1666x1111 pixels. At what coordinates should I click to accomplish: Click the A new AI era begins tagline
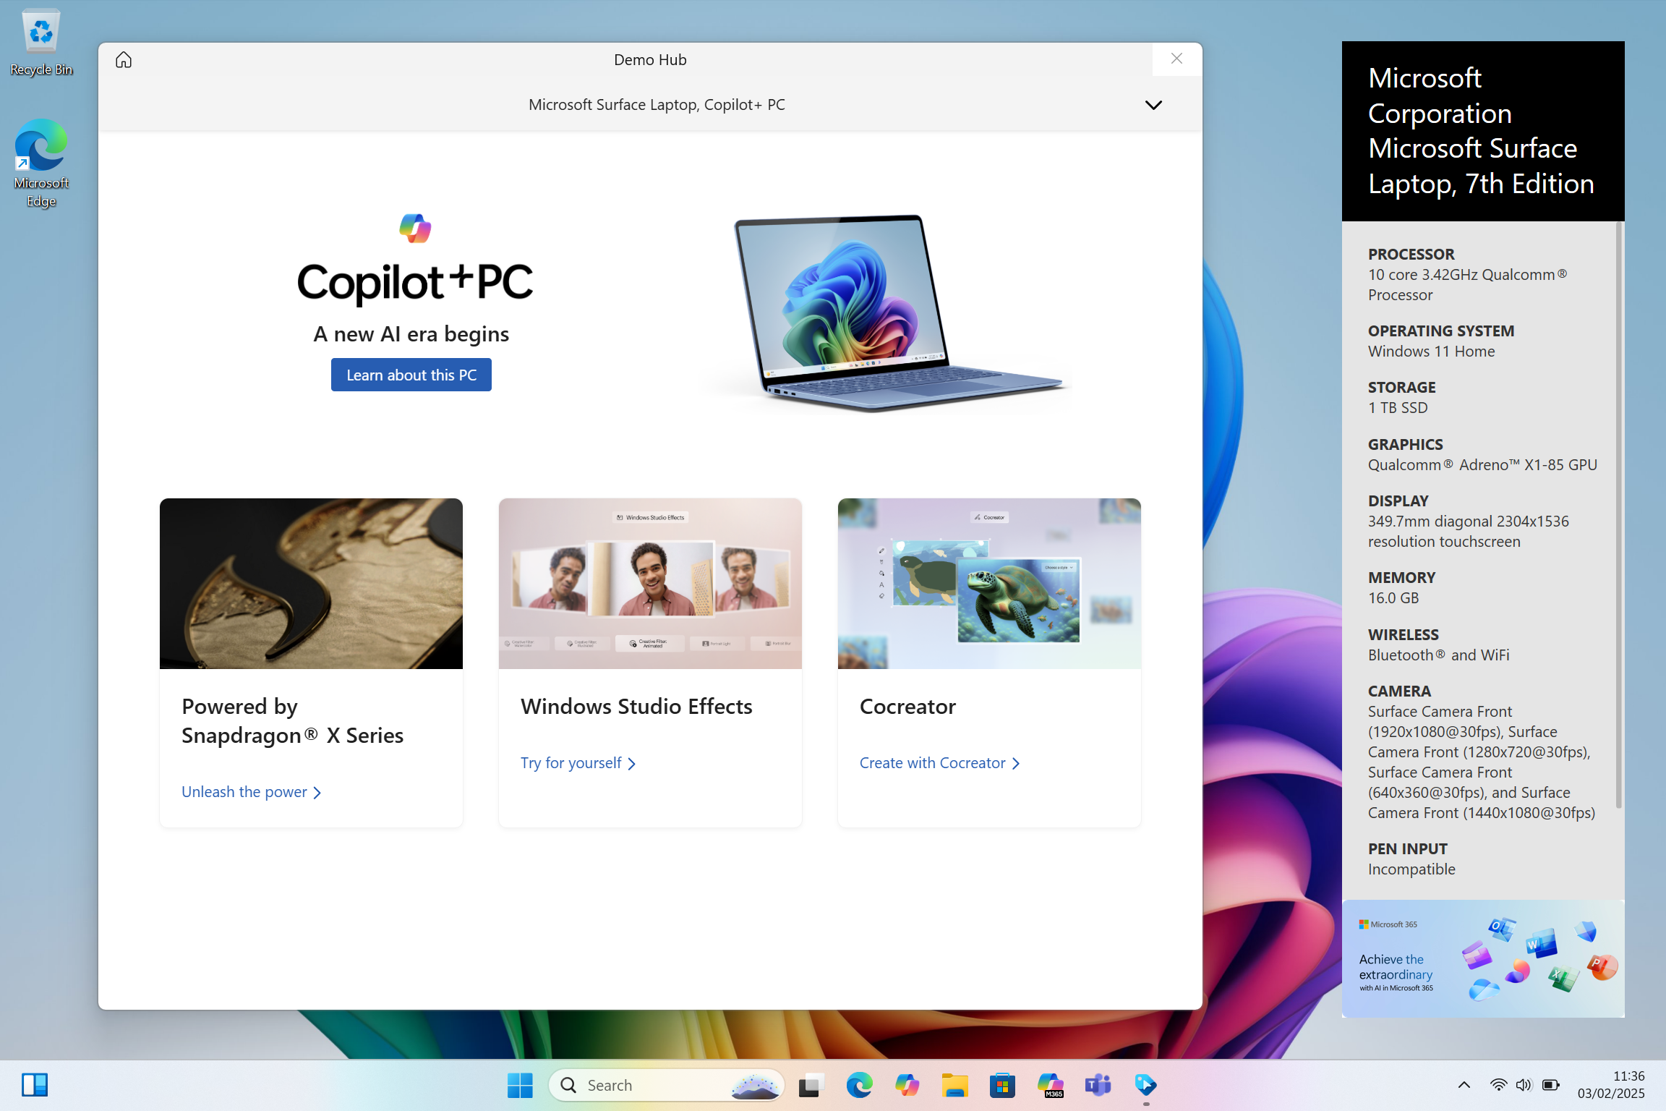411,333
